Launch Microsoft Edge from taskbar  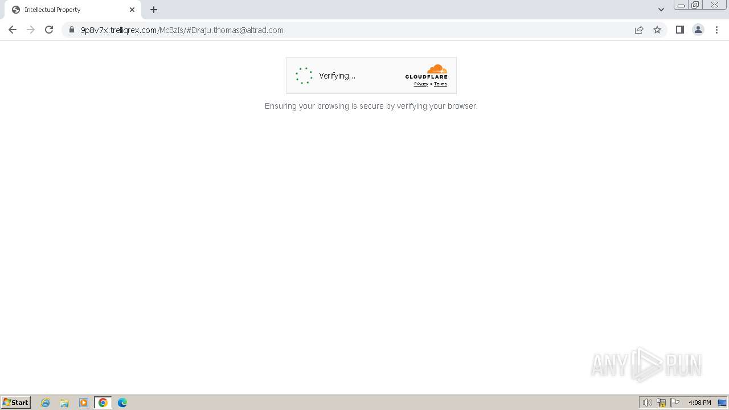[x=122, y=403]
